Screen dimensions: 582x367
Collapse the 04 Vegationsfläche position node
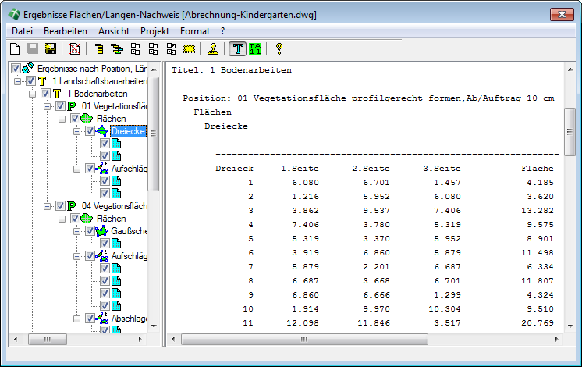point(48,206)
